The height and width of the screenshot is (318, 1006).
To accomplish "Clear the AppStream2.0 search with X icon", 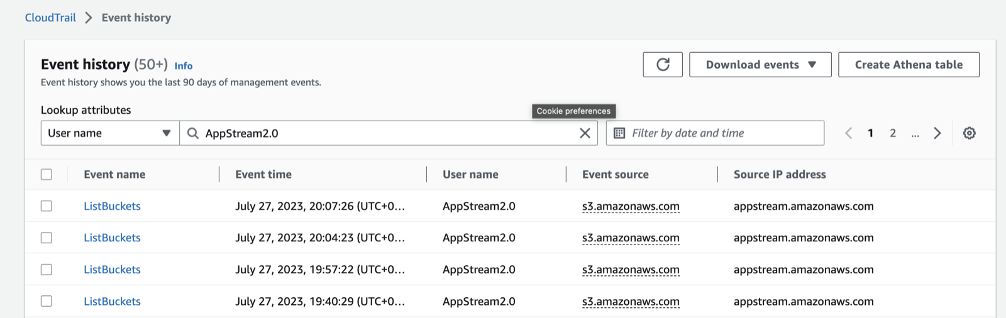I will tap(585, 133).
